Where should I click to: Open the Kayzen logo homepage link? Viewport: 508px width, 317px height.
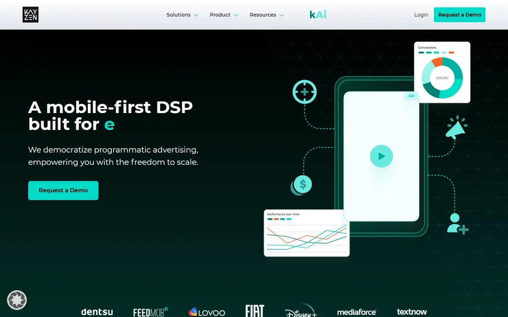click(31, 15)
